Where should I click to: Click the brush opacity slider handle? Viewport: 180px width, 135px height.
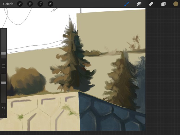[x=3, y=83]
